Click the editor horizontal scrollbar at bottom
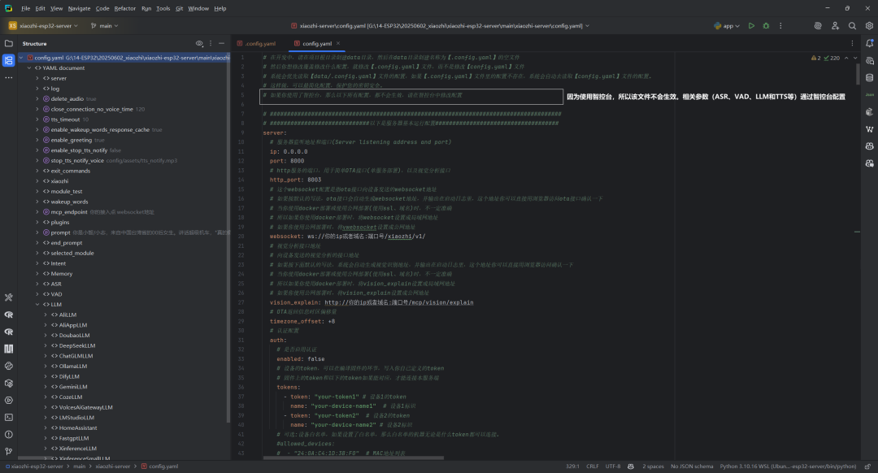 coord(354,458)
